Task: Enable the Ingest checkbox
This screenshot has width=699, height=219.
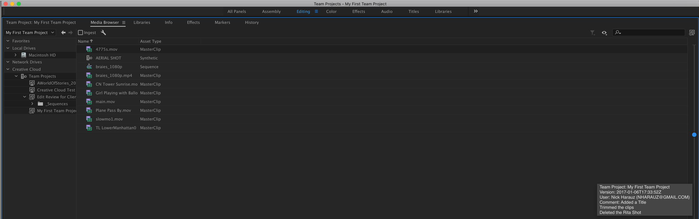Action: (81, 33)
